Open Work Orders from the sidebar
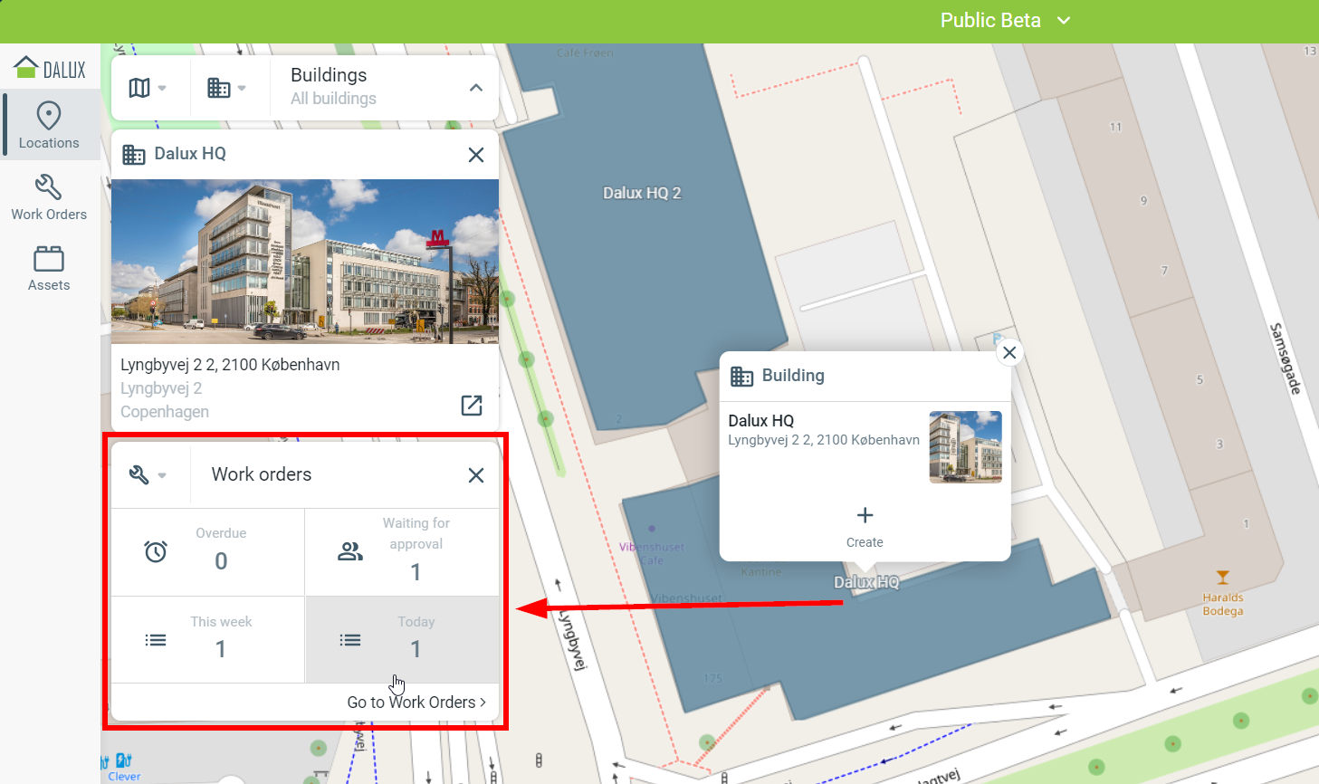1319x784 pixels. coord(49,197)
